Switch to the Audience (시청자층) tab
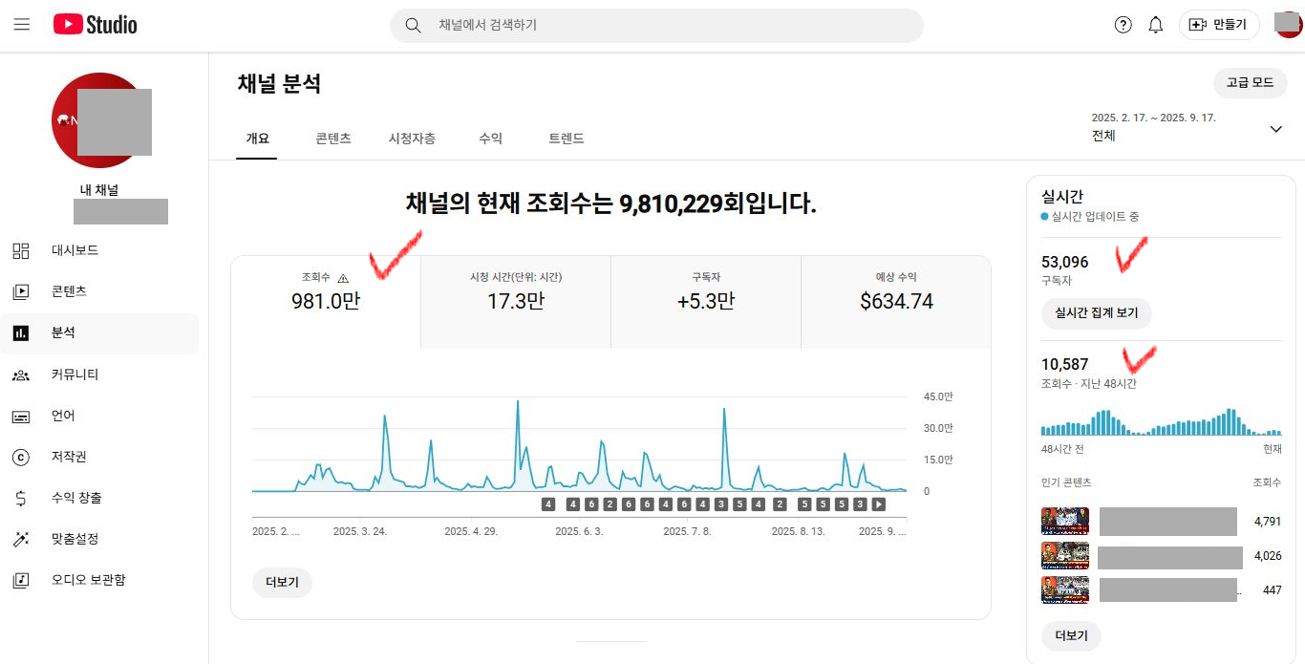This screenshot has height=664, width=1305. pos(412,139)
